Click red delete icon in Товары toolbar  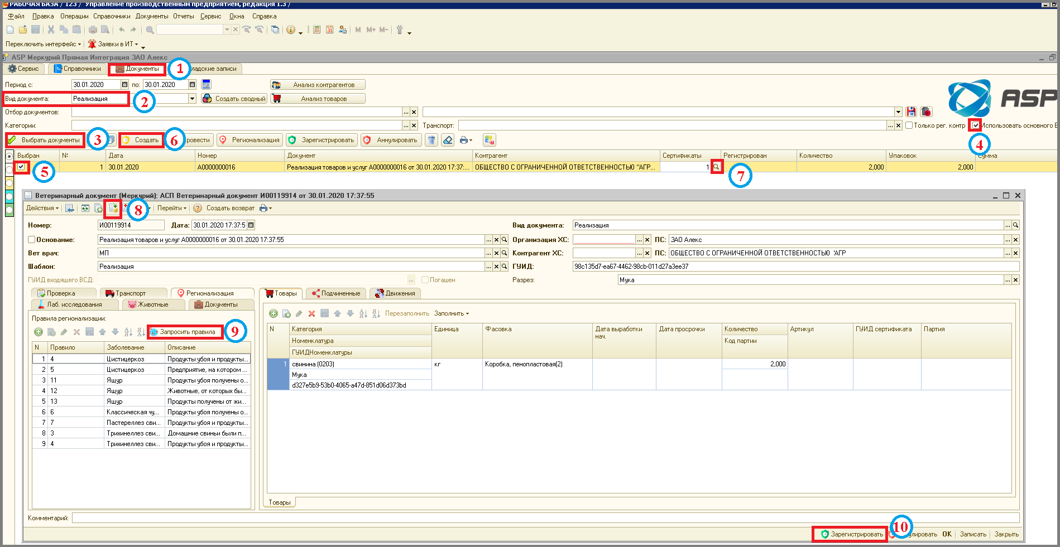point(311,313)
